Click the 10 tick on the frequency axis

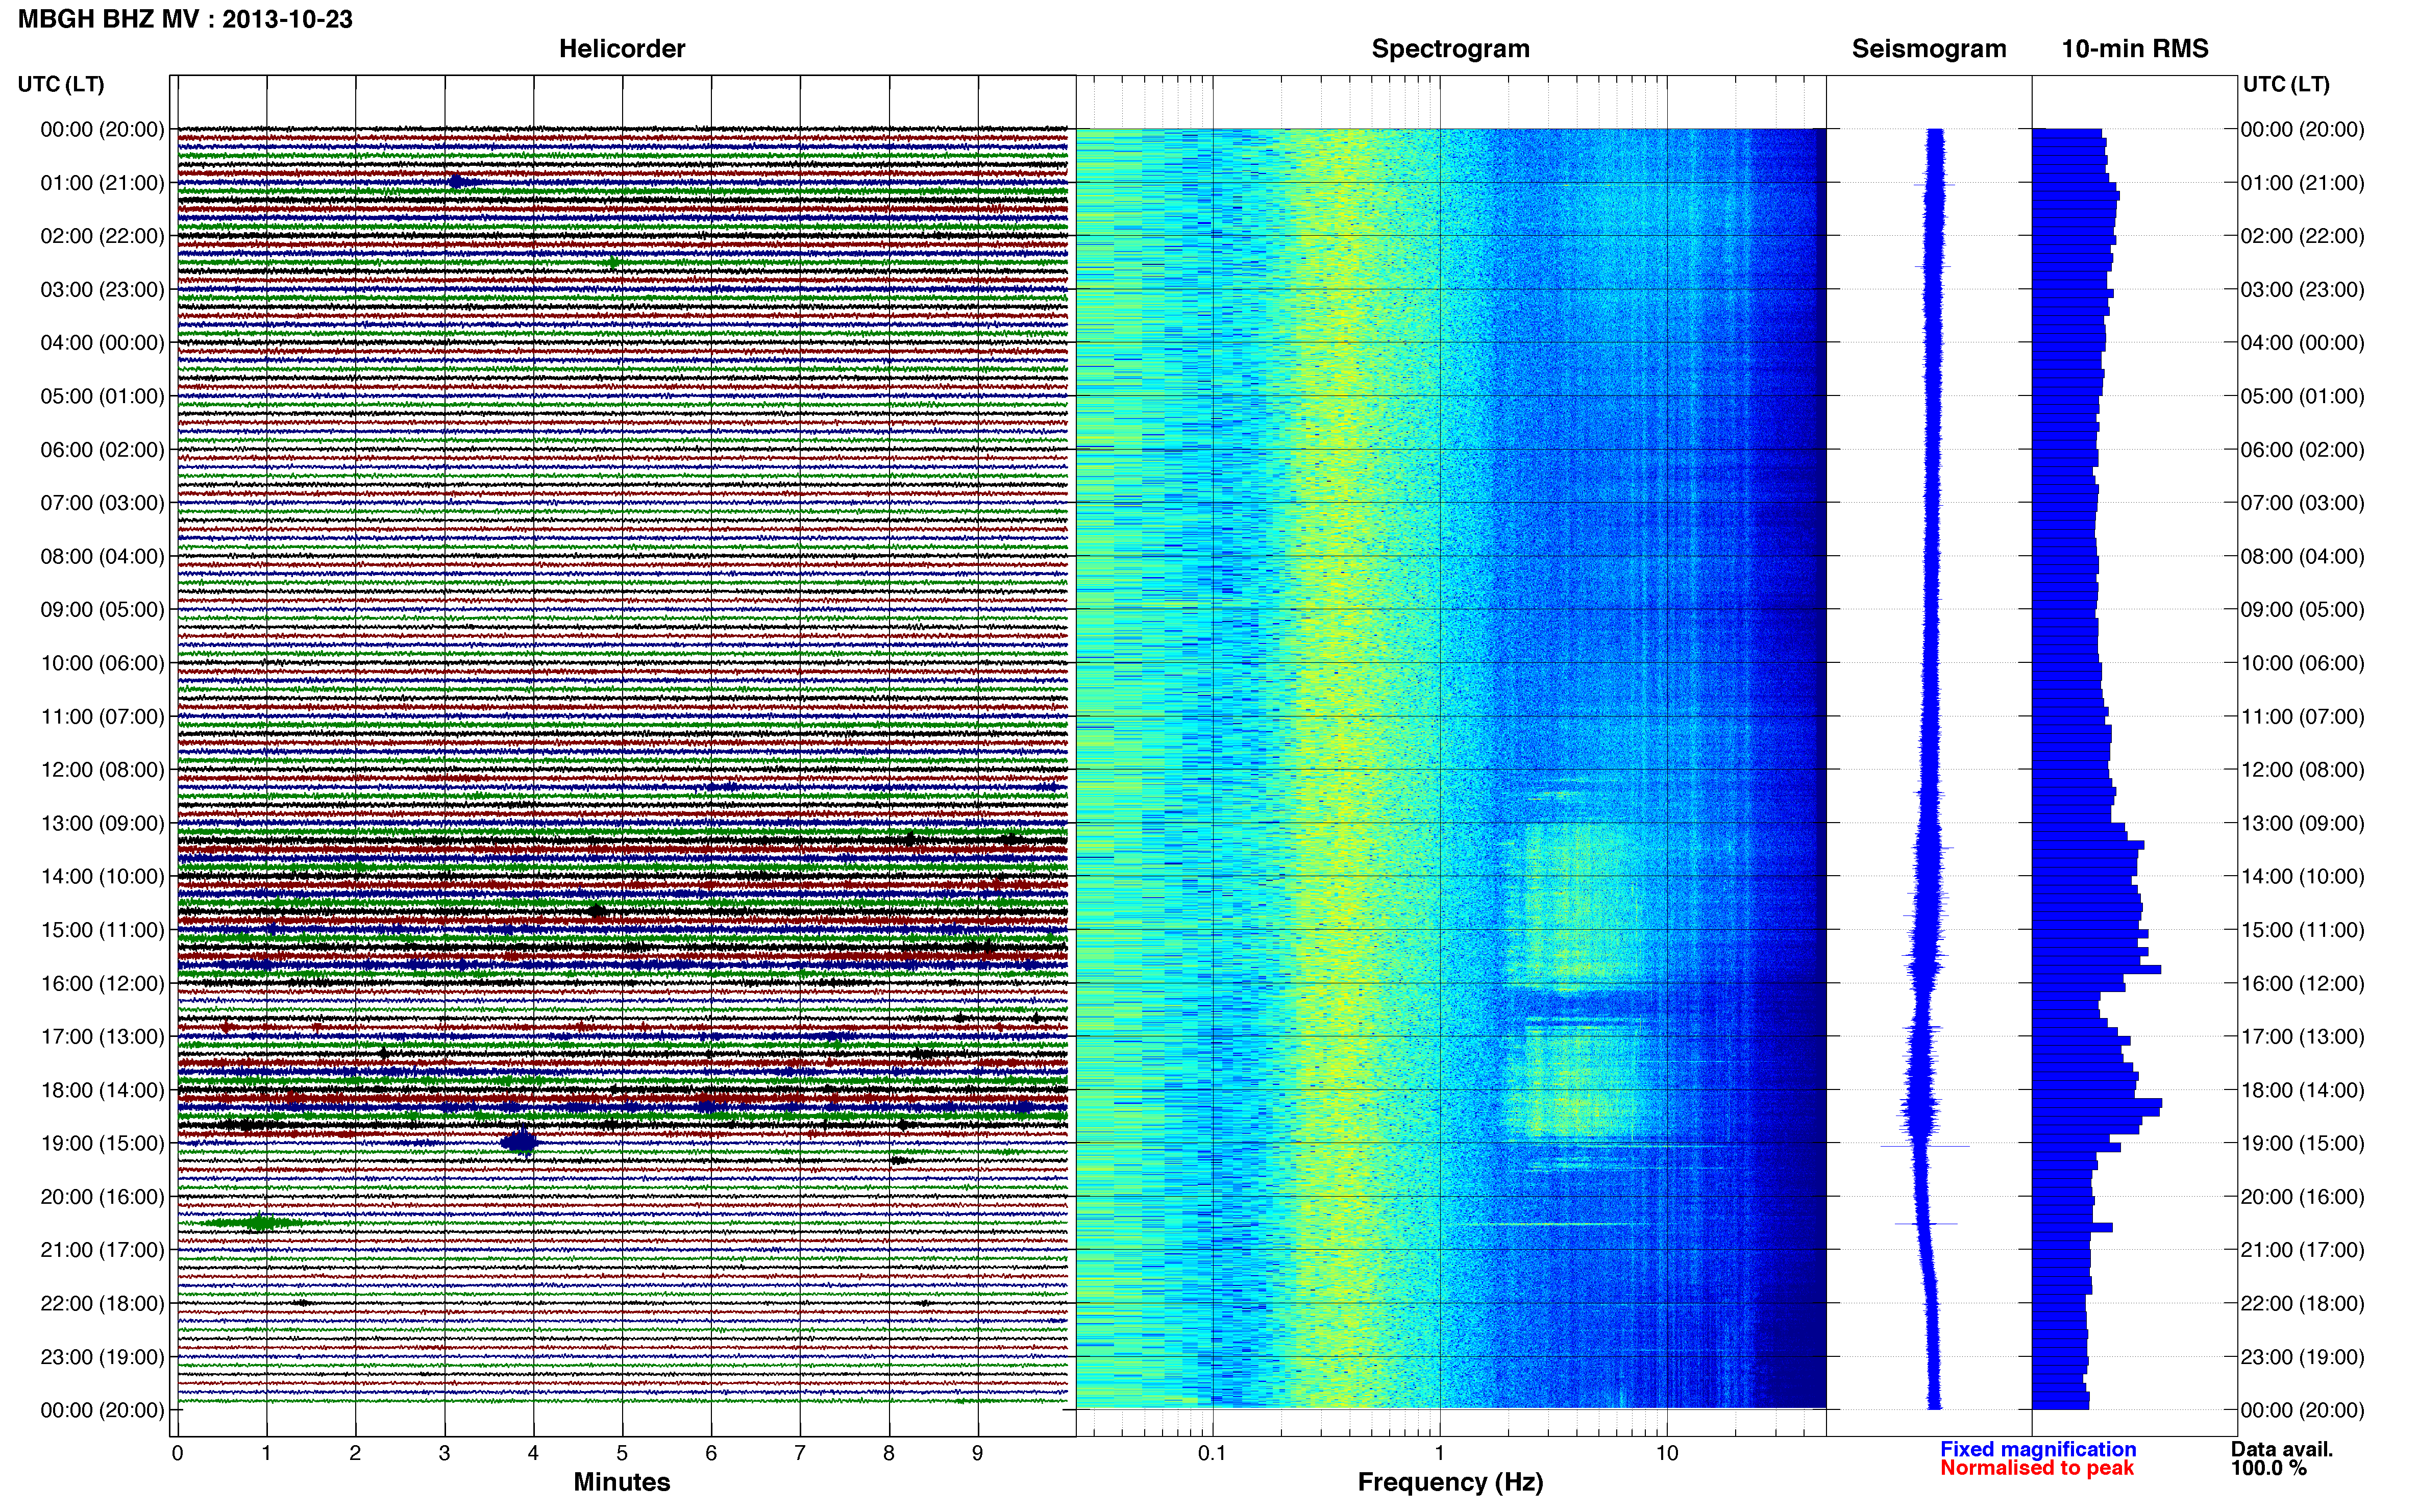[1666, 1454]
